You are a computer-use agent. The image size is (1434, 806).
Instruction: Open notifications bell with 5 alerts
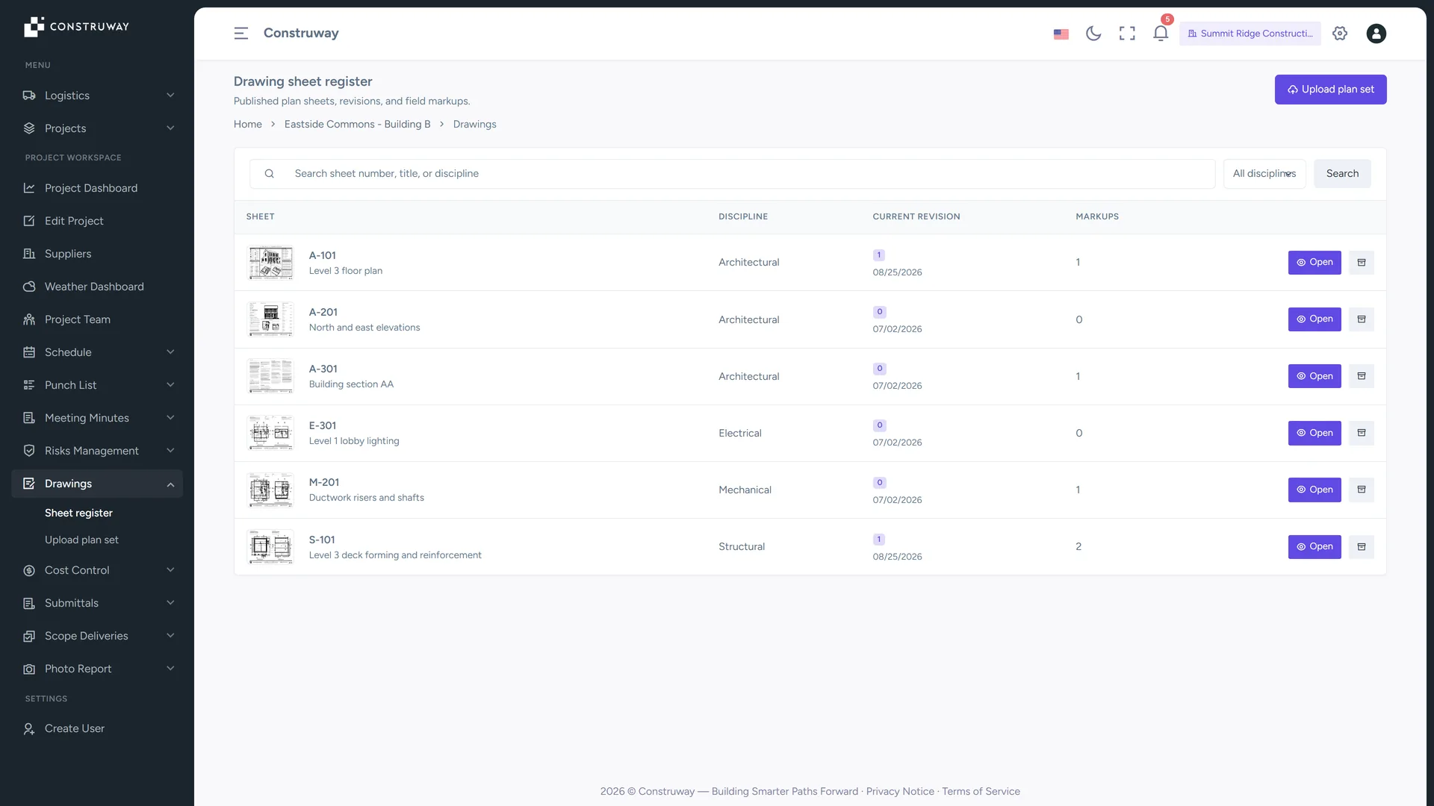tap(1161, 34)
